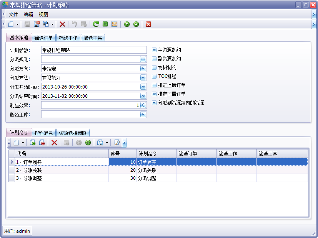Click the red X delete icon in main toolbar
Image resolution: width=318 pixels, height=238 pixels.
(x=62, y=24)
